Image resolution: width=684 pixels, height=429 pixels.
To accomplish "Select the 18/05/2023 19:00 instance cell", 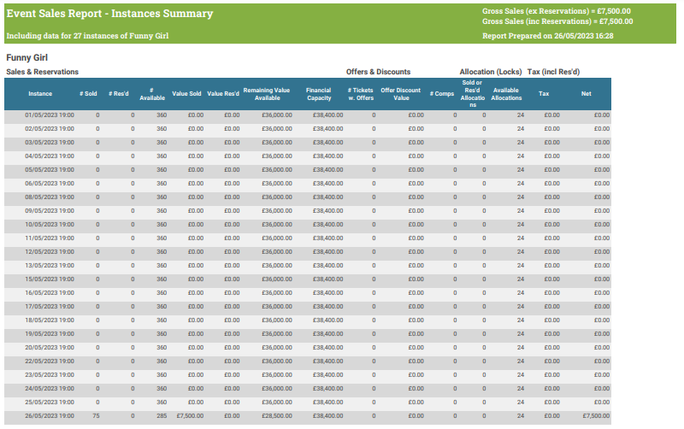I will pyautogui.click(x=50, y=320).
